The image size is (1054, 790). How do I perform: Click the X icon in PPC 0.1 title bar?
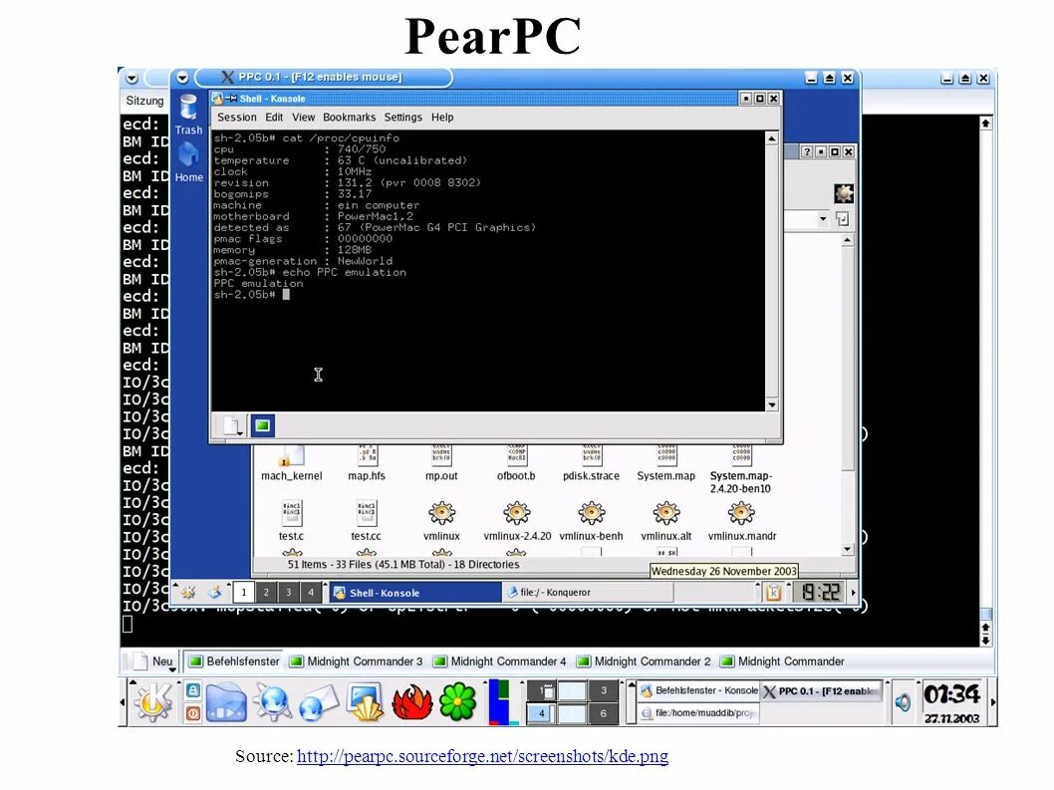click(228, 77)
